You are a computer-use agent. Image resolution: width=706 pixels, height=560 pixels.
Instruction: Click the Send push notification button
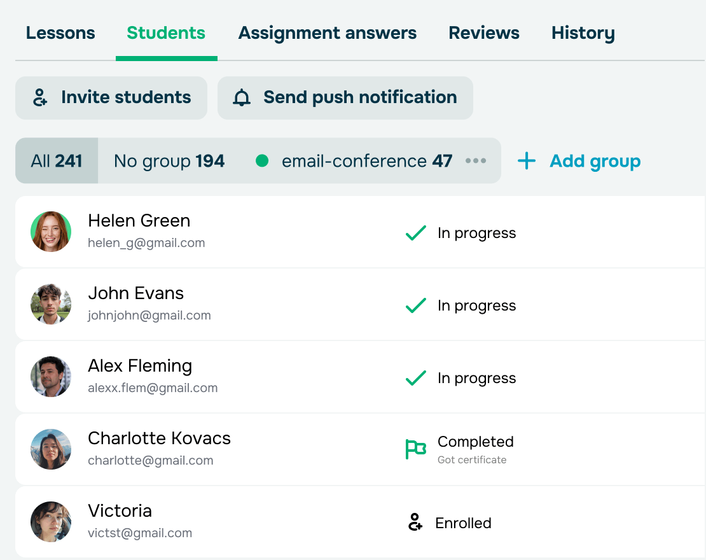pyautogui.click(x=345, y=97)
